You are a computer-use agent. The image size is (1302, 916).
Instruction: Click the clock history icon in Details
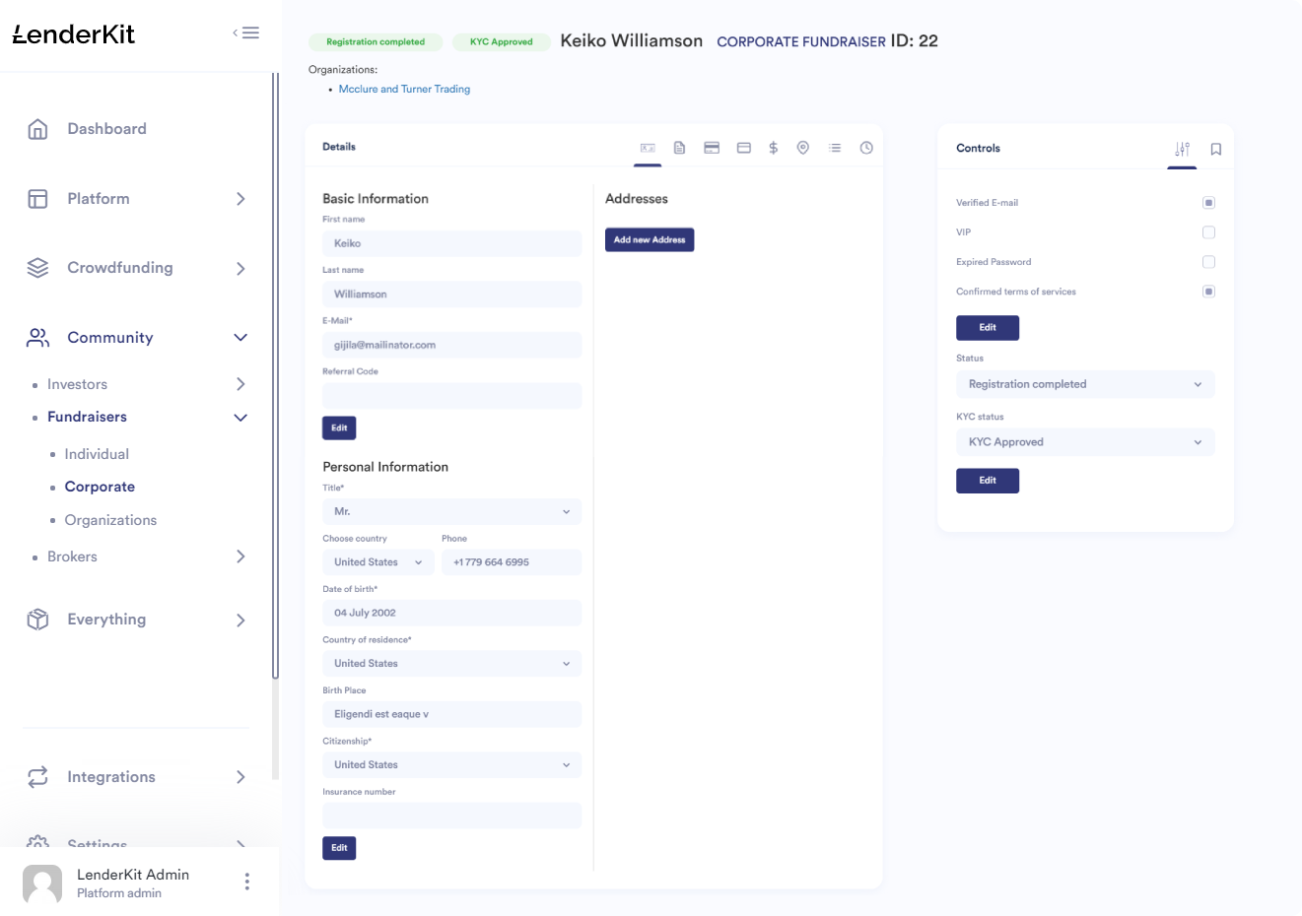[x=866, y=148]
